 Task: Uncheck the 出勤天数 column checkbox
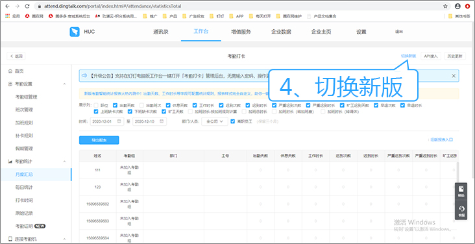tap(115, 106)
